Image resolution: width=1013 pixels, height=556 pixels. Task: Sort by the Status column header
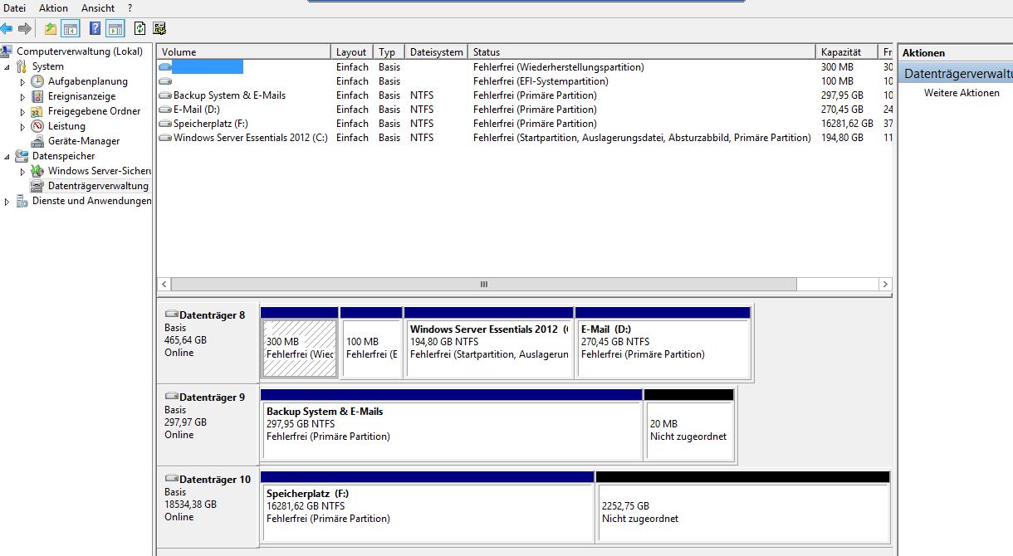642,52
